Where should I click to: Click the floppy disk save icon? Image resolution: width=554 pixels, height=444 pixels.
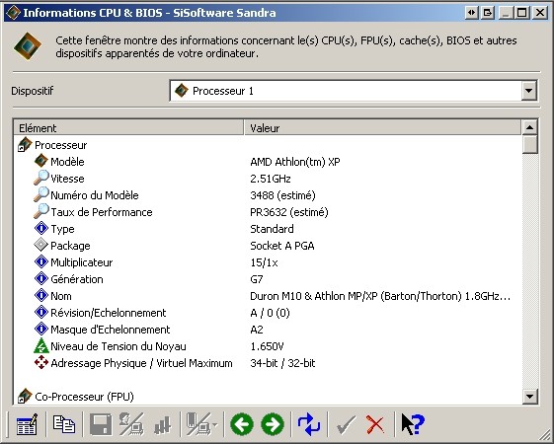[101, 424]
